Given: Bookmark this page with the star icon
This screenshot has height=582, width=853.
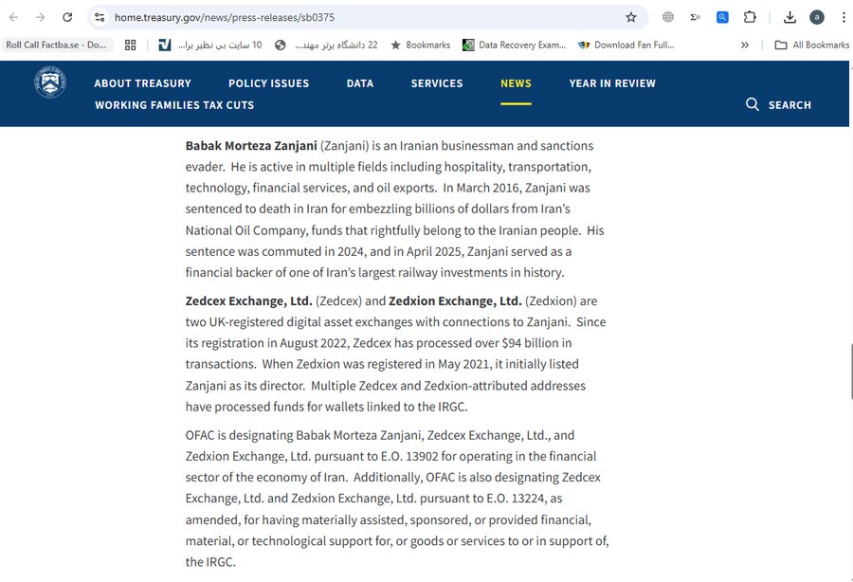Looking at the screenshot, I should (x=631, y=17).
